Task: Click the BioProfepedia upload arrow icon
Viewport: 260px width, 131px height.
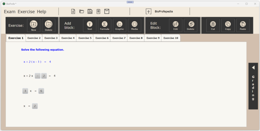Action: click(x=149, y=12)
